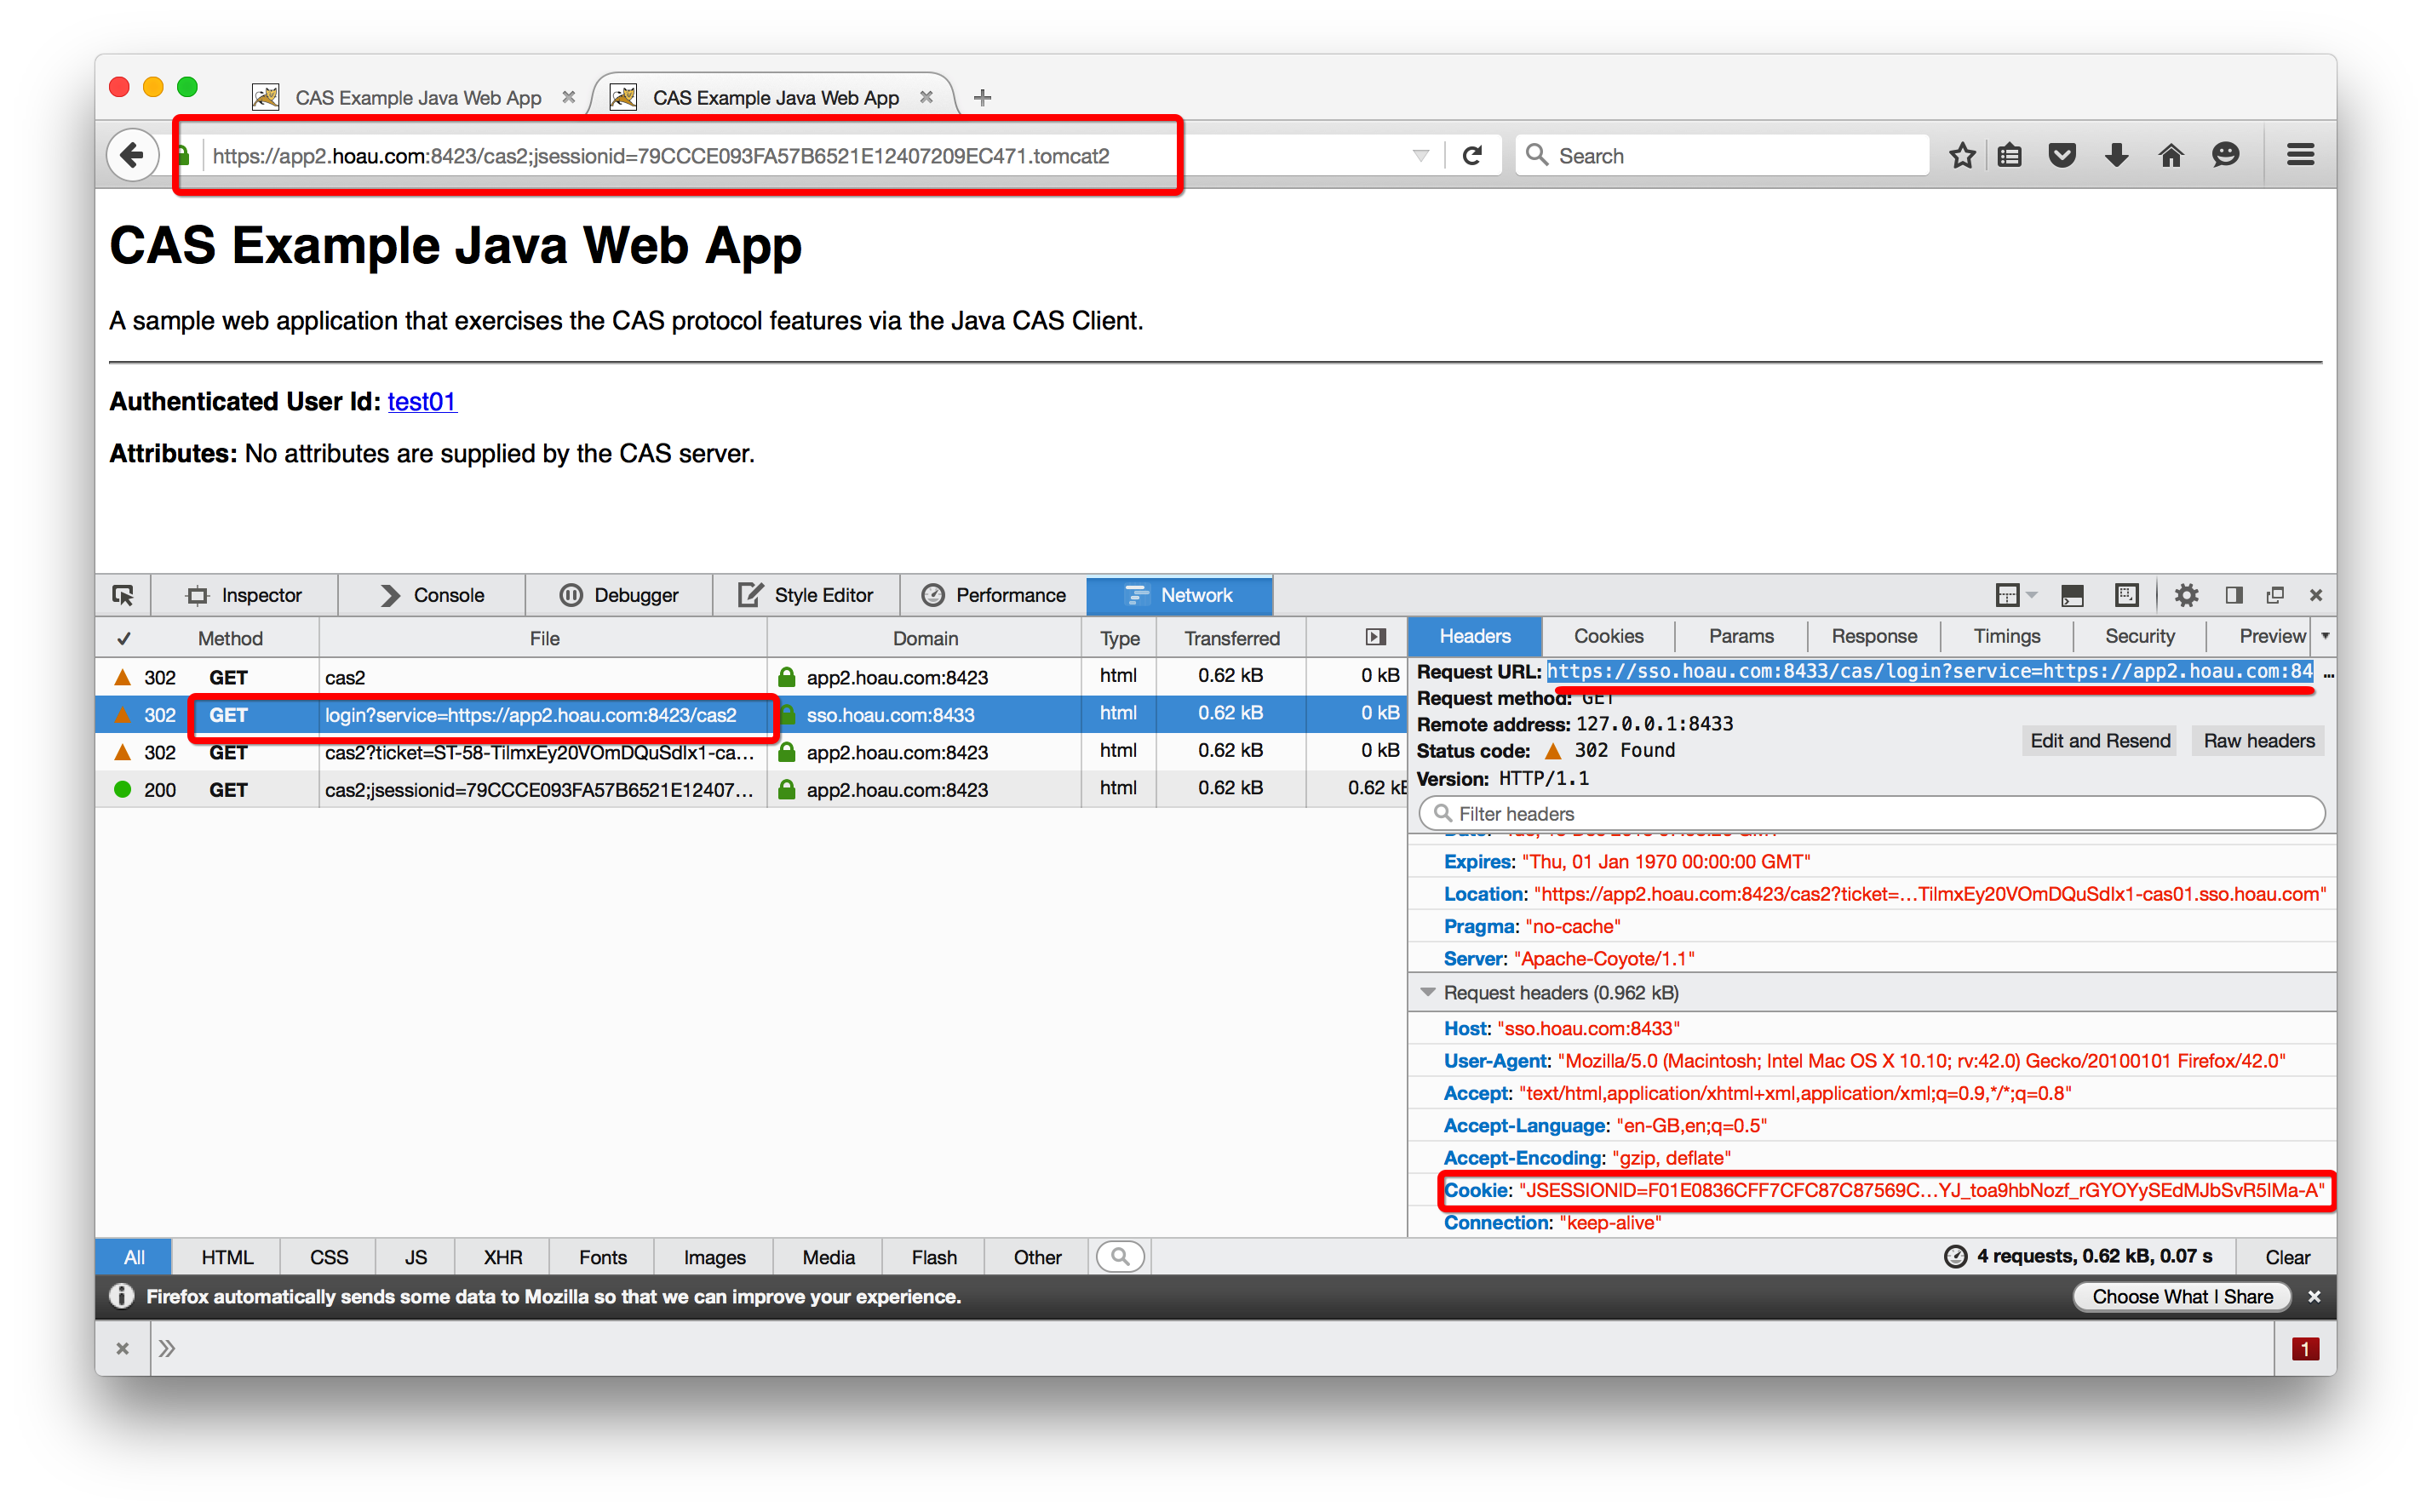Collapse the Request headers section
The height and width of the screenshot is (1512, 2432).
click(x=1428, y=992)
